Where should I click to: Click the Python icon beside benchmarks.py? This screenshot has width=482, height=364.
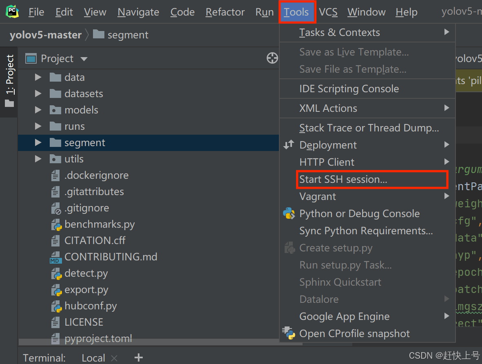point(56,224)
